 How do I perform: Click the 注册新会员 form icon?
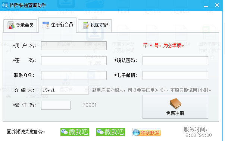46,25
